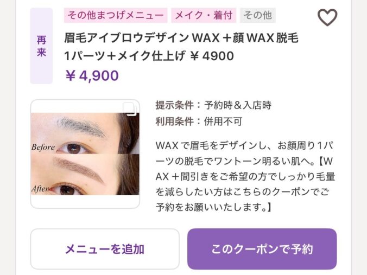Select the shaped eyebrow in the After photo
The height and width of the screenshot is (275, 367).
click(79, 169)
